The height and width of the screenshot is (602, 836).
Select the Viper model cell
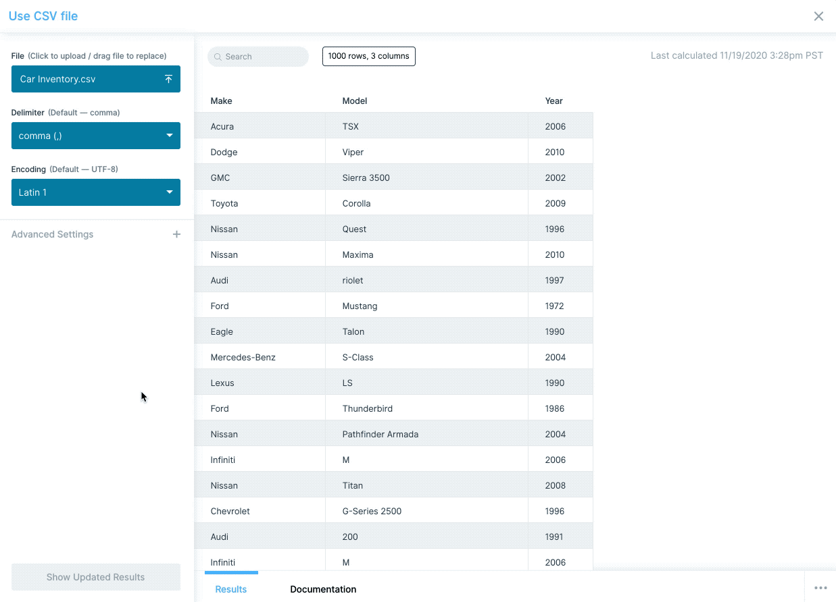(x=427, y=152)
